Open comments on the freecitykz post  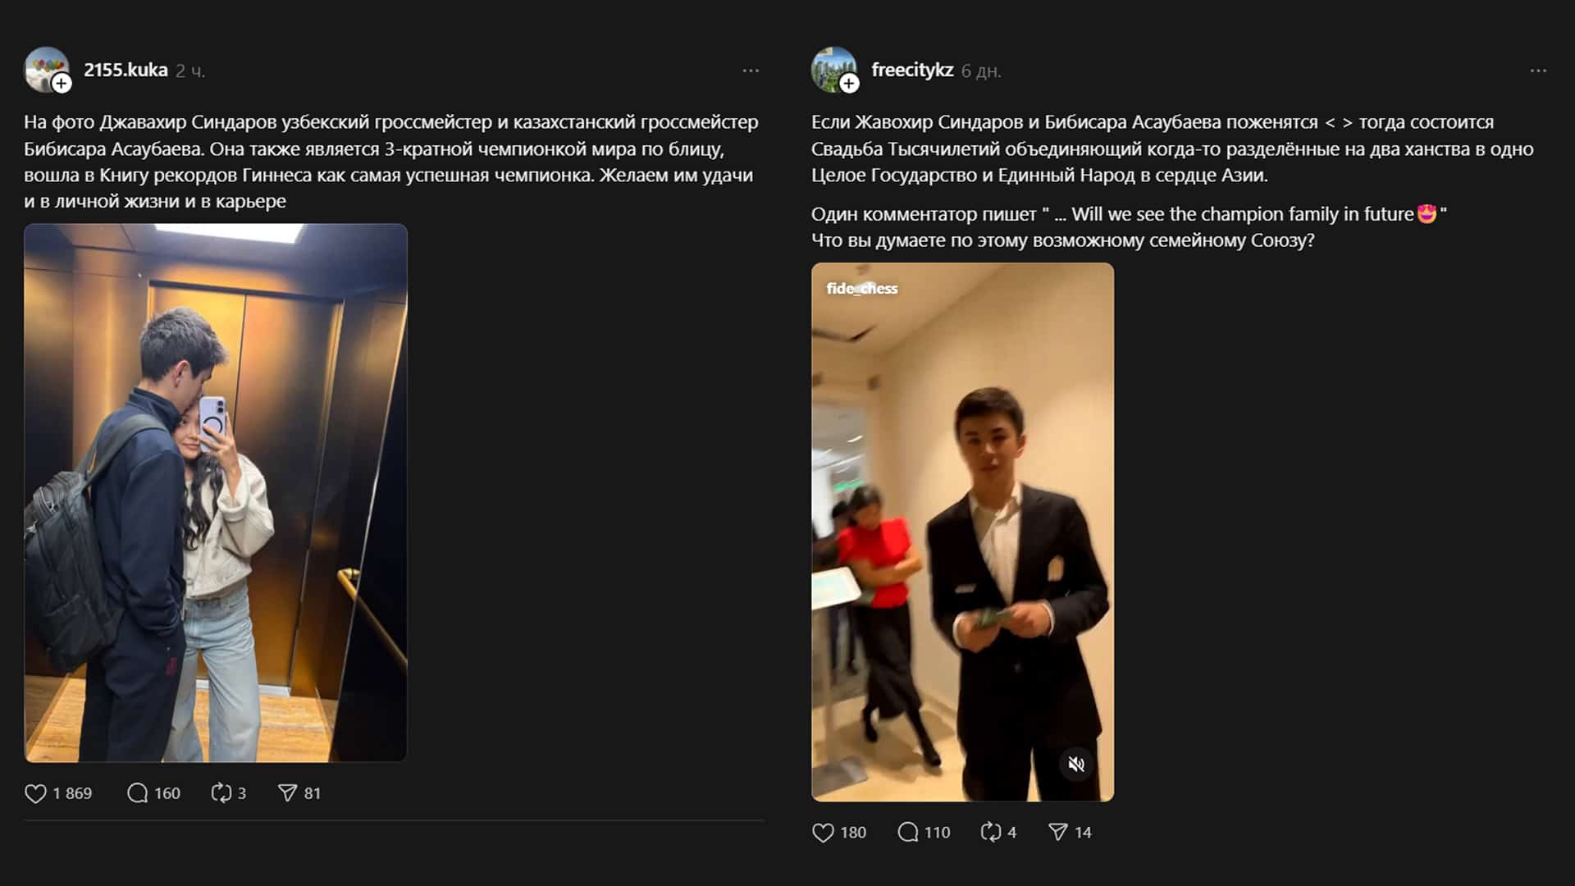tap(907, 833)
